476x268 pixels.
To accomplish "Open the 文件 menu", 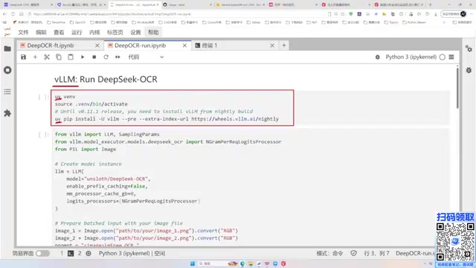I will [23, 32].
